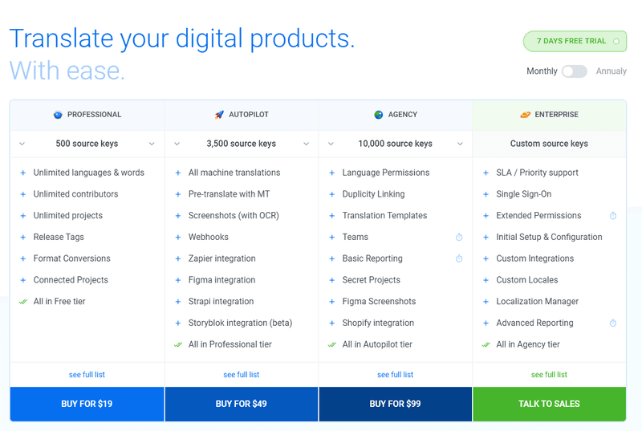
Task: Click Buy for $19 button
Action: [x=87, y=404]
